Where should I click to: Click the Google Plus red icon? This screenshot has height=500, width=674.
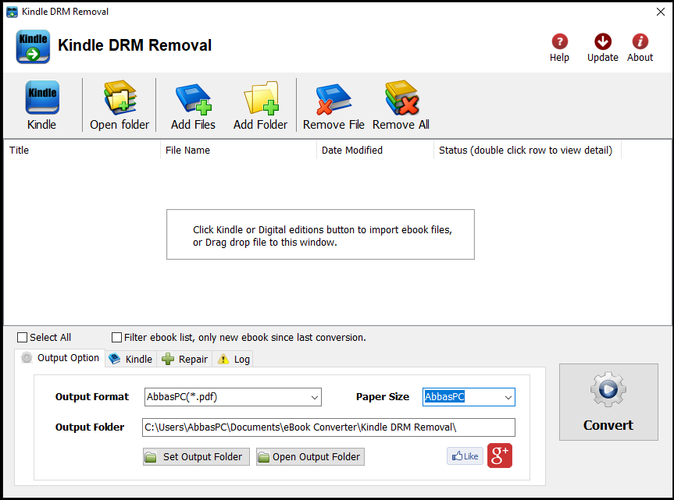[500, 456]
